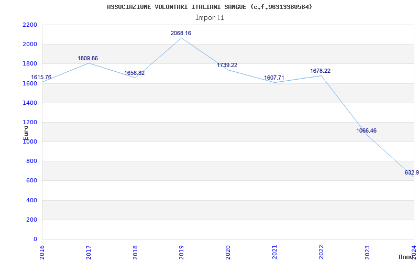The height and width of the screenshot is (262, 419).
Task: Click the Anno axis title
Action: click(x=406, y=257)
